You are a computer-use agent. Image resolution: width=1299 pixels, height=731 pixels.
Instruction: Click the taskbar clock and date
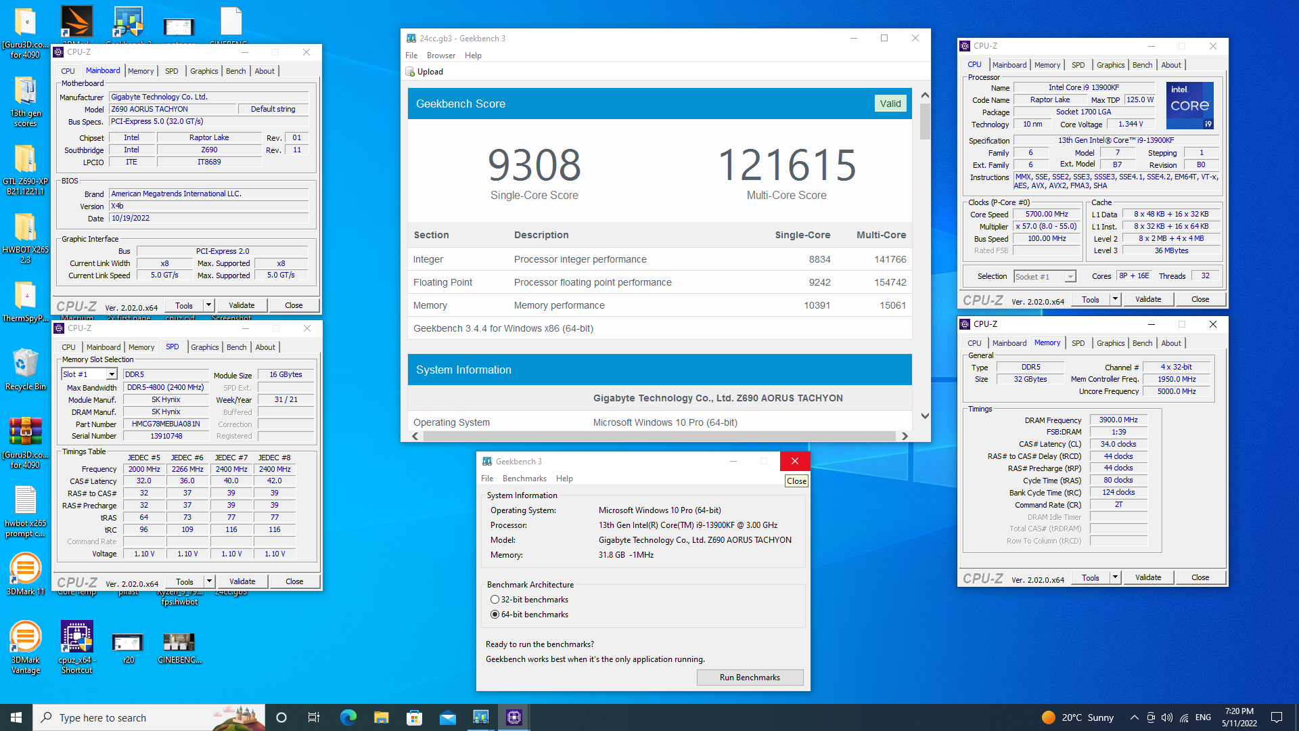click(1239, 717)
